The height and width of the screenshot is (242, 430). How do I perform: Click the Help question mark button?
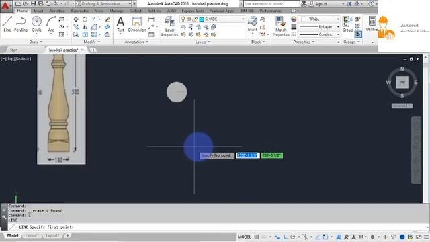pos(371,4)
